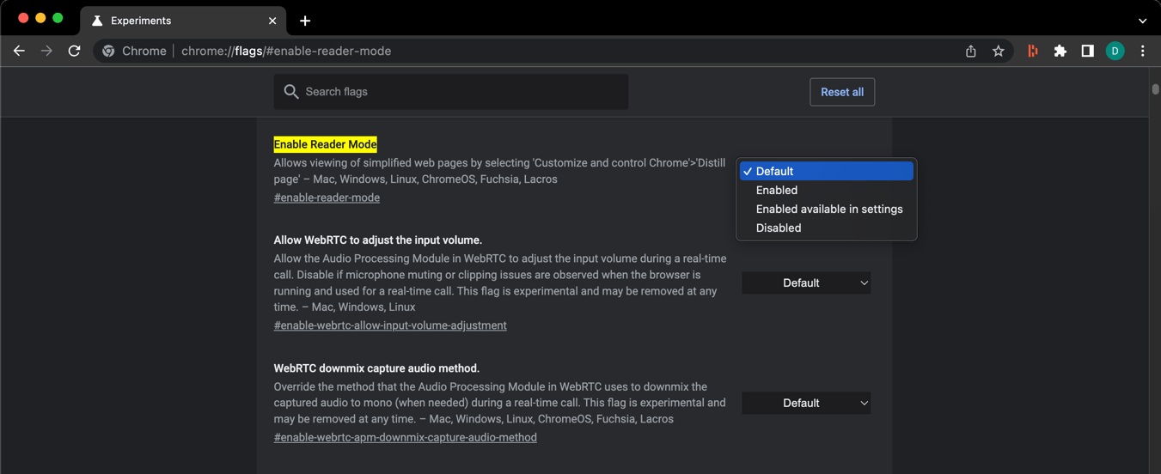Click the Reset all button

tap(841, 92)
